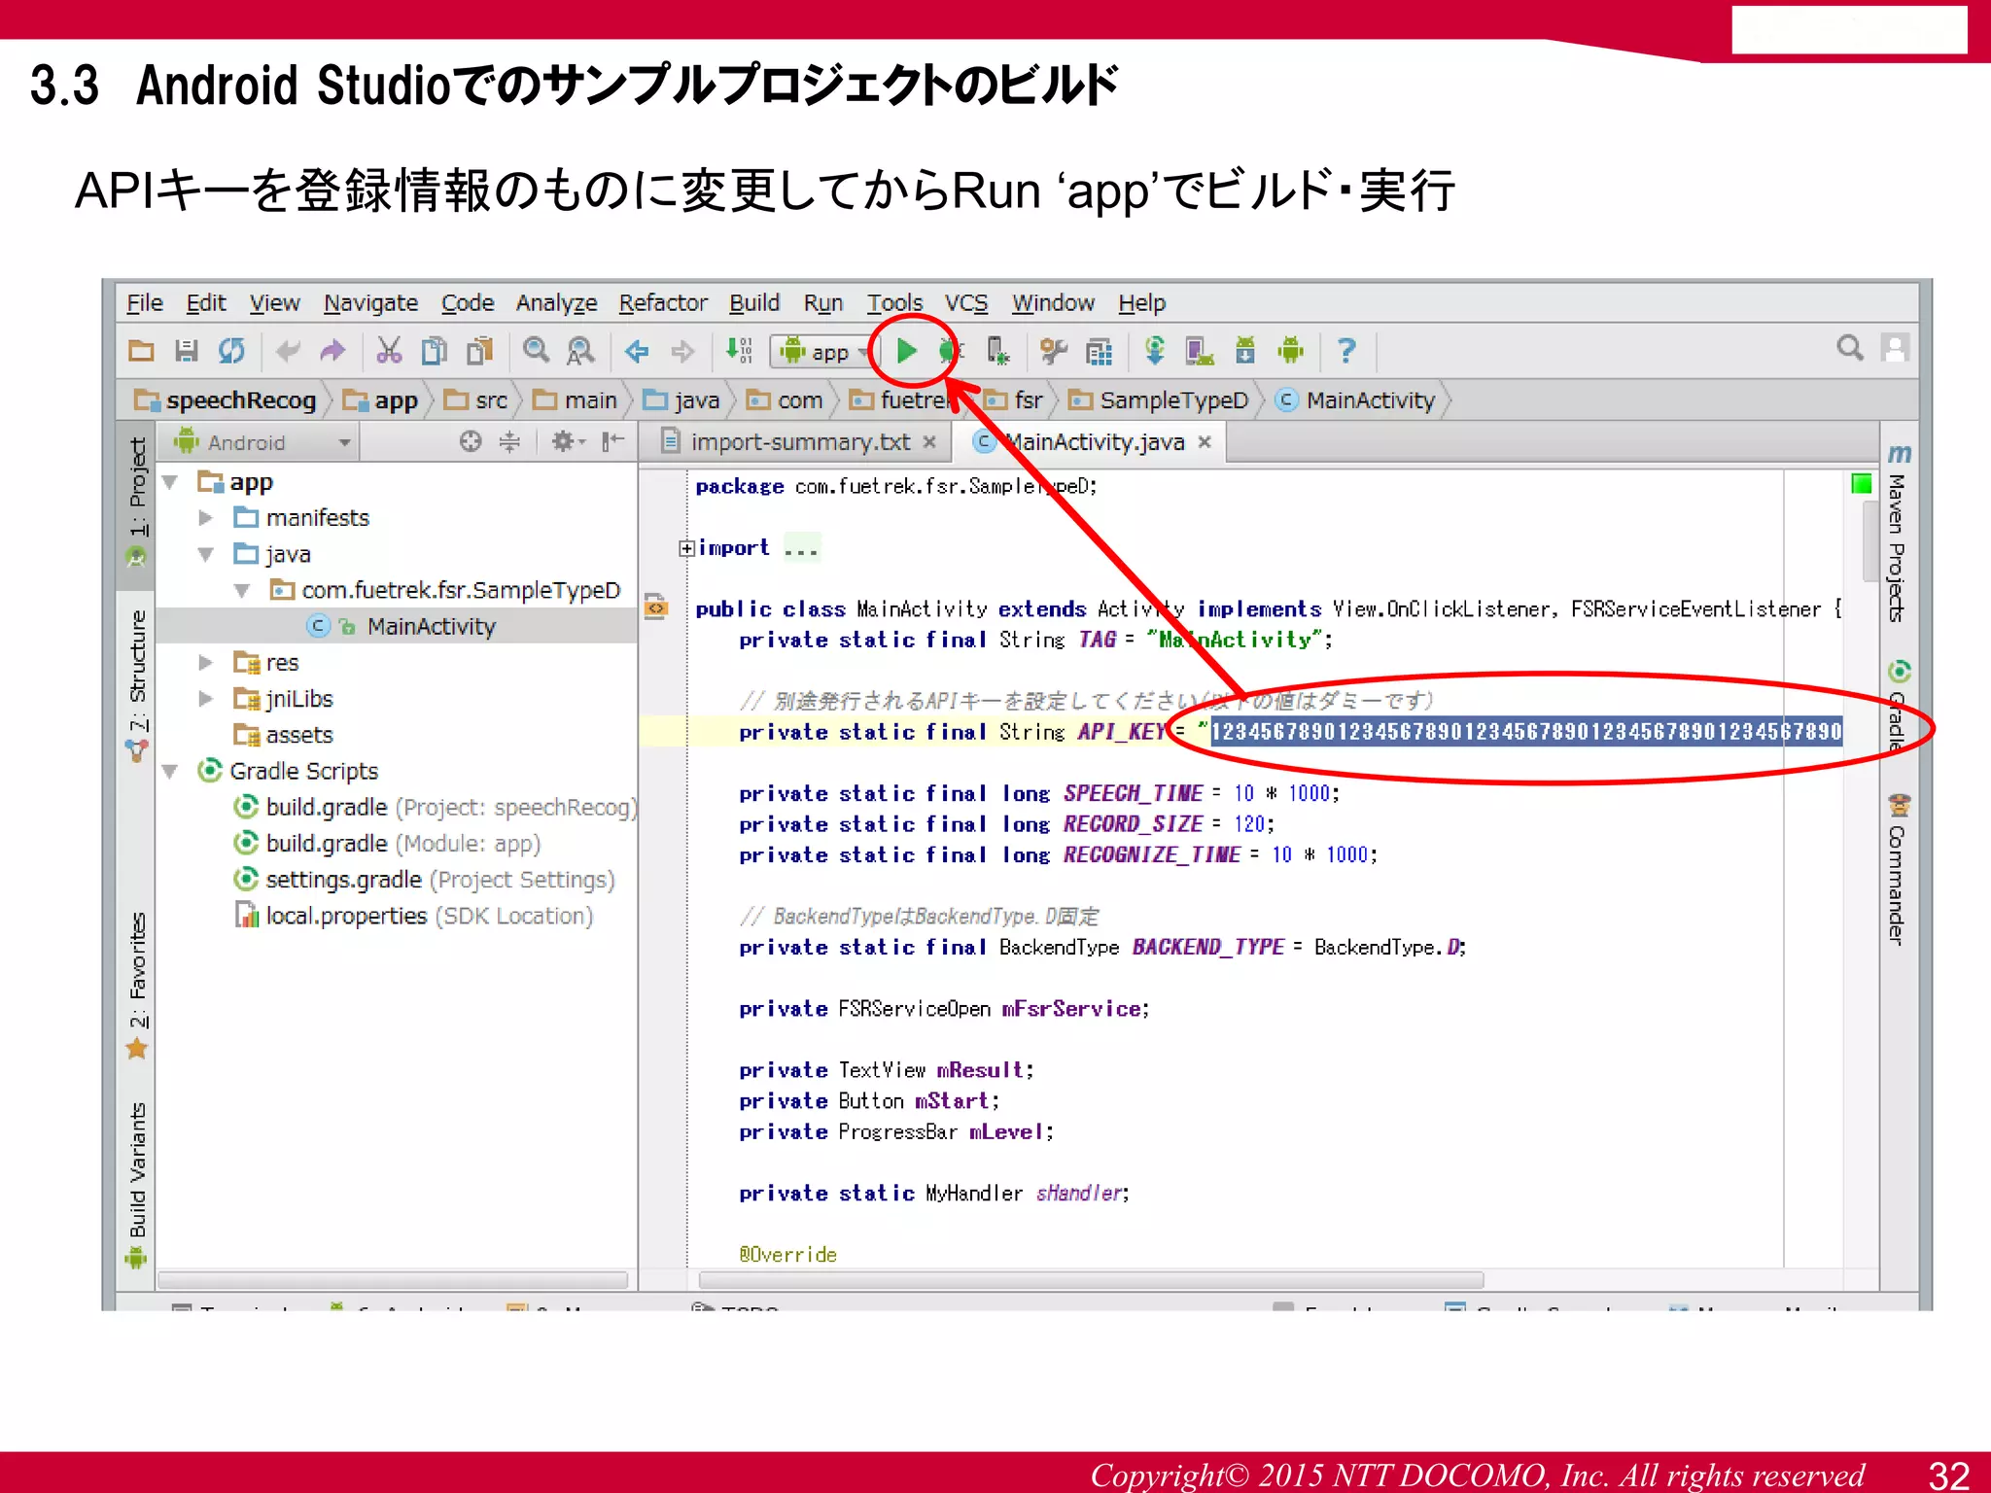1991x1493 pixels.
Task: Click the Open folder toolbar icon
Action: coord(142,350)
